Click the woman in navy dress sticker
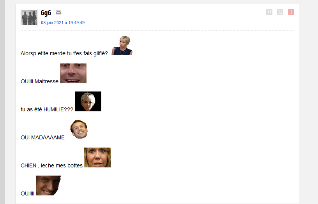Screen dimensions: 318x204 (x=122, y=46)
